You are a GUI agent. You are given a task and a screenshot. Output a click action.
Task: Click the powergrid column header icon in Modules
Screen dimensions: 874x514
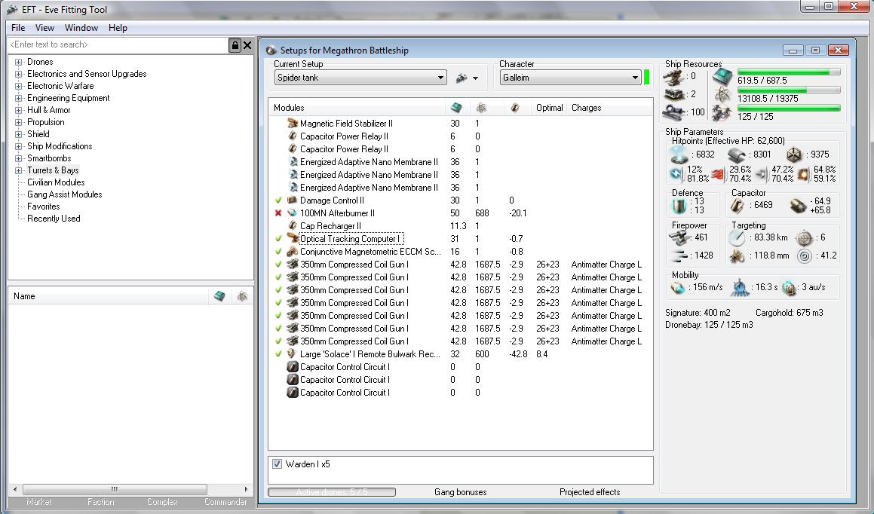(x=482, y=108)
